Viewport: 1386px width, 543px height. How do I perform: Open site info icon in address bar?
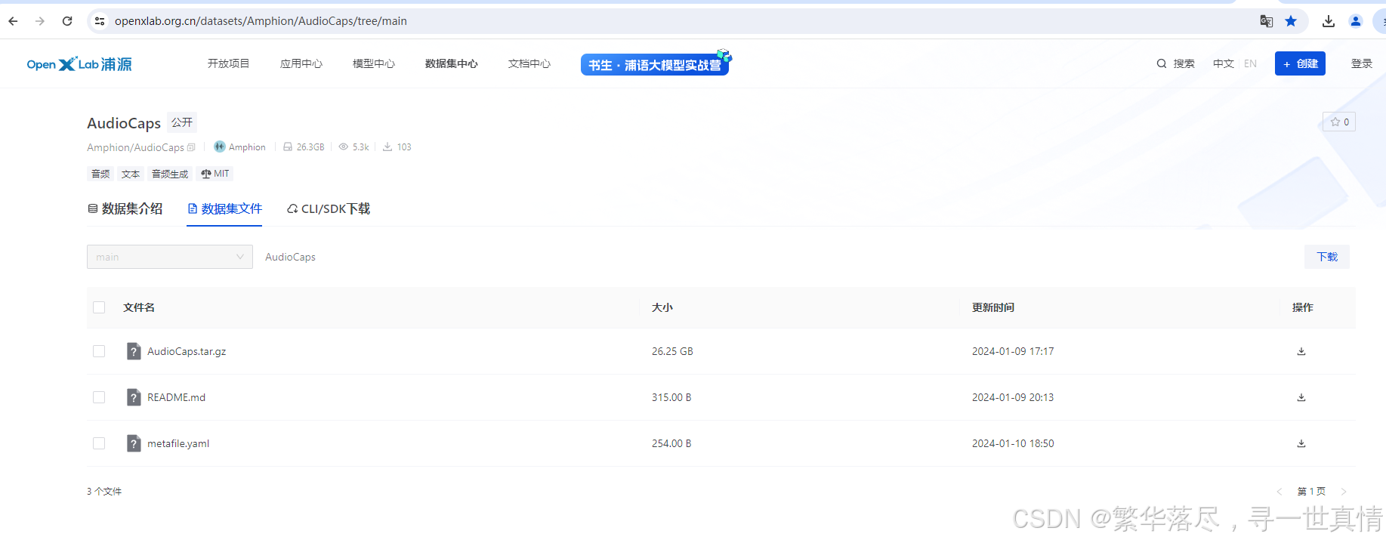(x=100, y=21)
